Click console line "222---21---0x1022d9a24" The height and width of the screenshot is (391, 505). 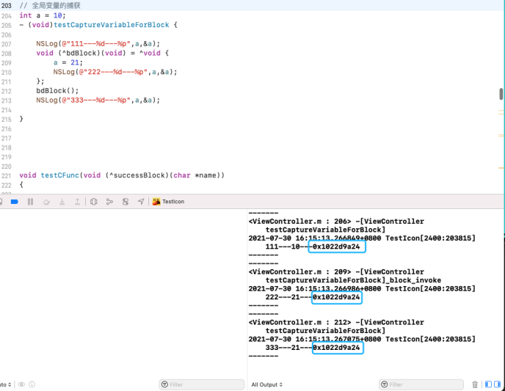[313, 297]
